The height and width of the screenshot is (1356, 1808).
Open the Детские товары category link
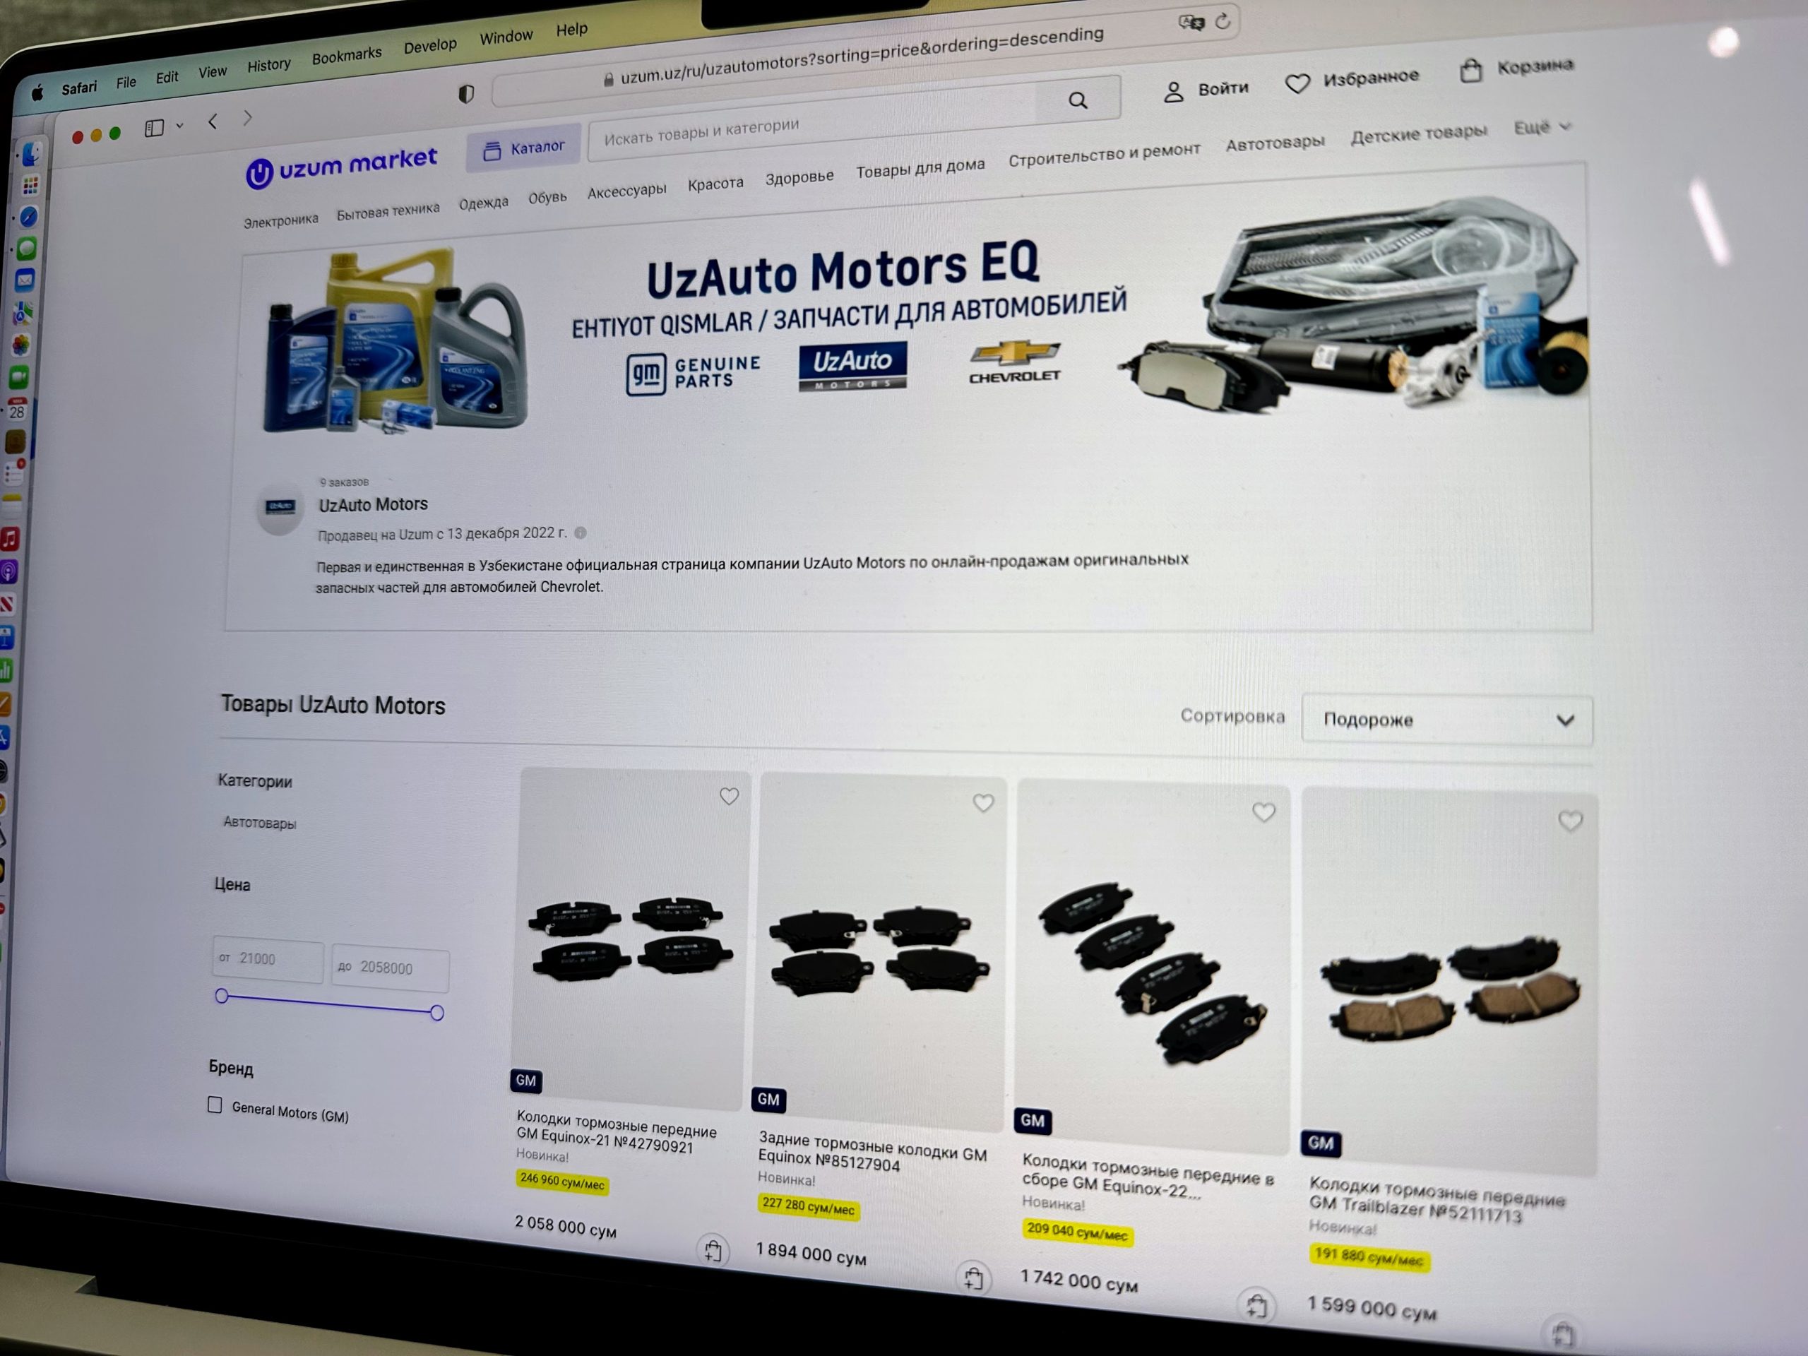pyautogui.click(x=1418, y=134)
